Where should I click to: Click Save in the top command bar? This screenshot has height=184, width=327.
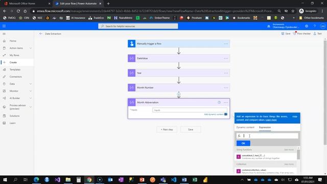(x=286, y=34)
